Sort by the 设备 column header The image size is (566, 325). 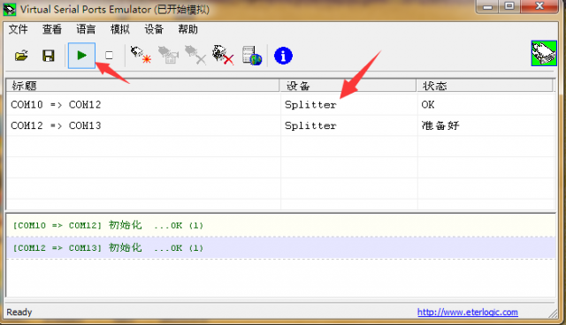[348, 86]
